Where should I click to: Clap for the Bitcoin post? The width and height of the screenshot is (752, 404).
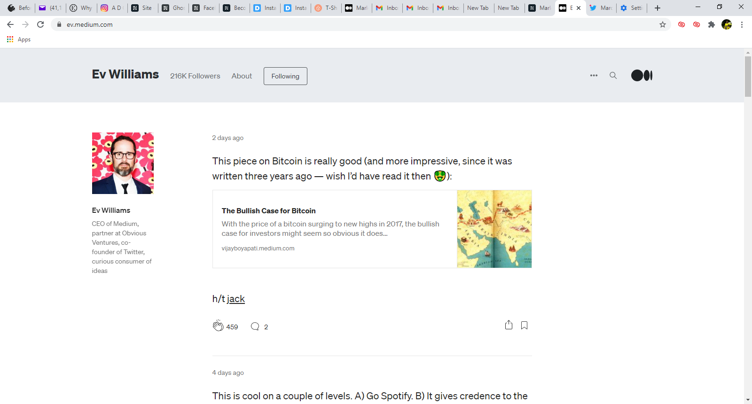(218, 326)
